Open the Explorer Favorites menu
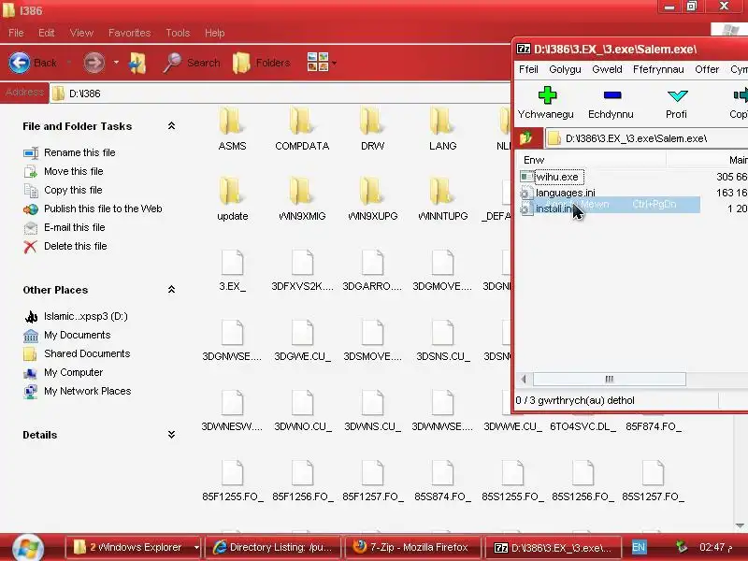Screen dimensions: 748x561 point(129,33)
